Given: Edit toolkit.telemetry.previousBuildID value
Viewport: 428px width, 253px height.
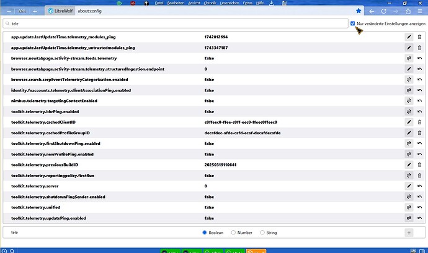Looking at the screenshot, I should [x=409, y=165].
